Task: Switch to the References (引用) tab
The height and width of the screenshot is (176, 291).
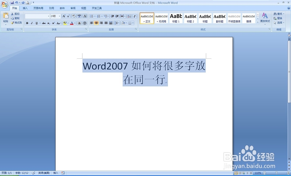Action: 52,8
